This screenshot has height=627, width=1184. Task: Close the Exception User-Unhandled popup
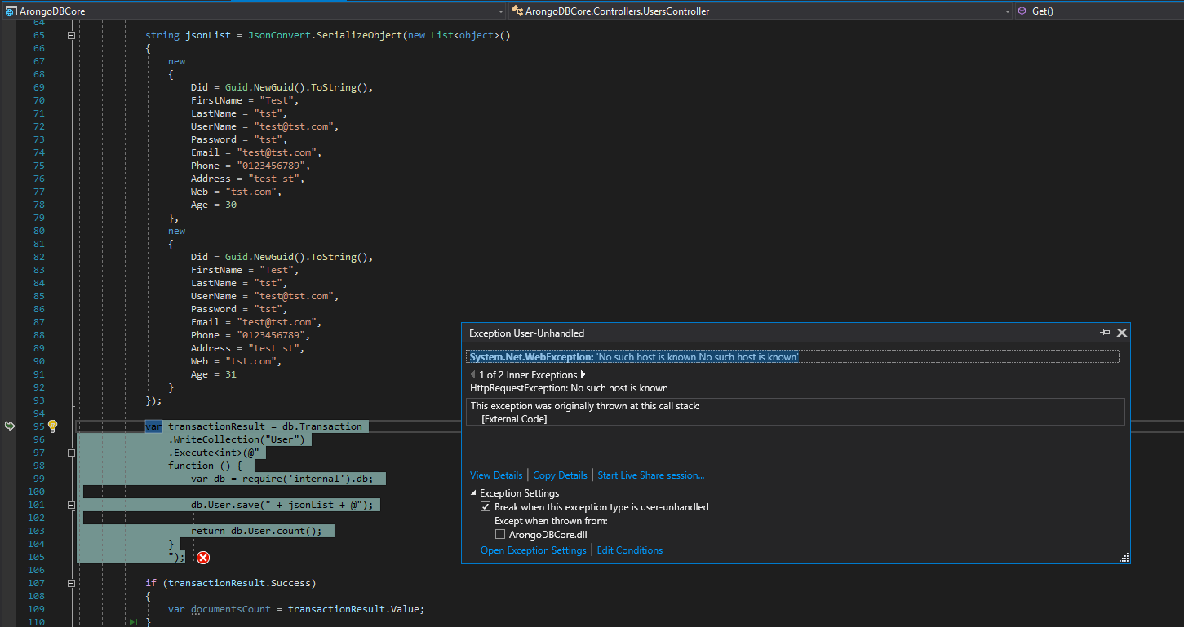(1122, 333)
